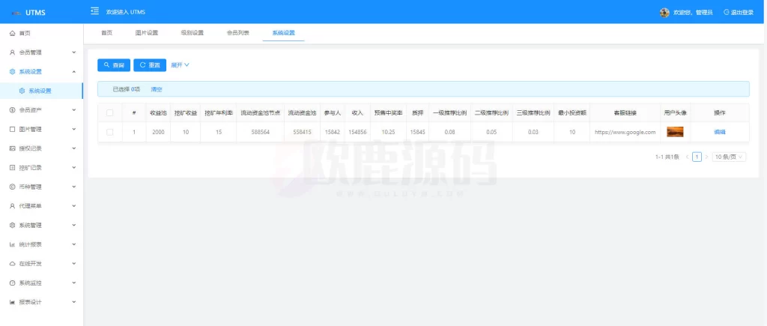The image size is (767, 326).
Task: Click the copyright-style icon beside 币种管理
Action: (12, 187)
